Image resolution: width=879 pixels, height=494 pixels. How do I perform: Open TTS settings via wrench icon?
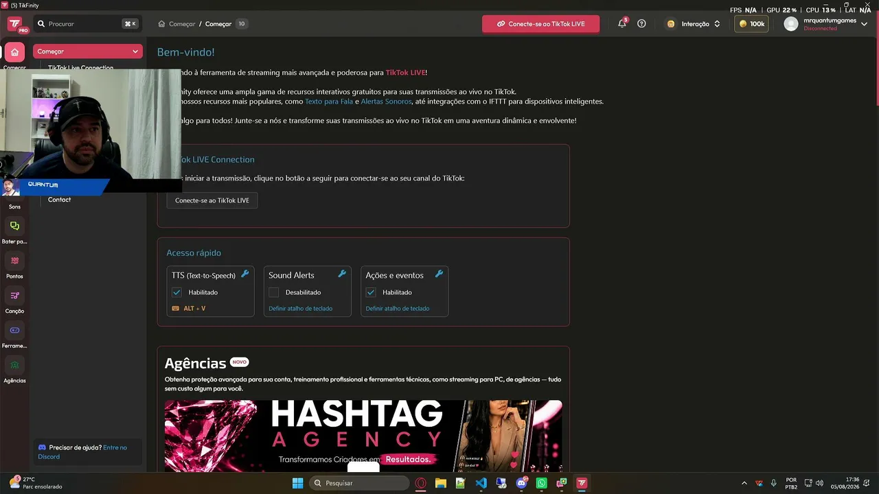pyautogui.click(x=244, y=274)
